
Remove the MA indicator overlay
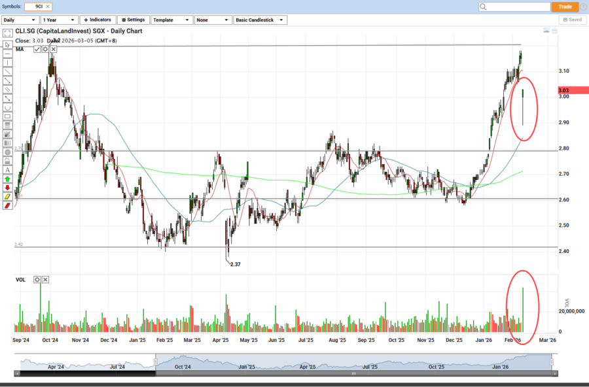coord(53,49)
